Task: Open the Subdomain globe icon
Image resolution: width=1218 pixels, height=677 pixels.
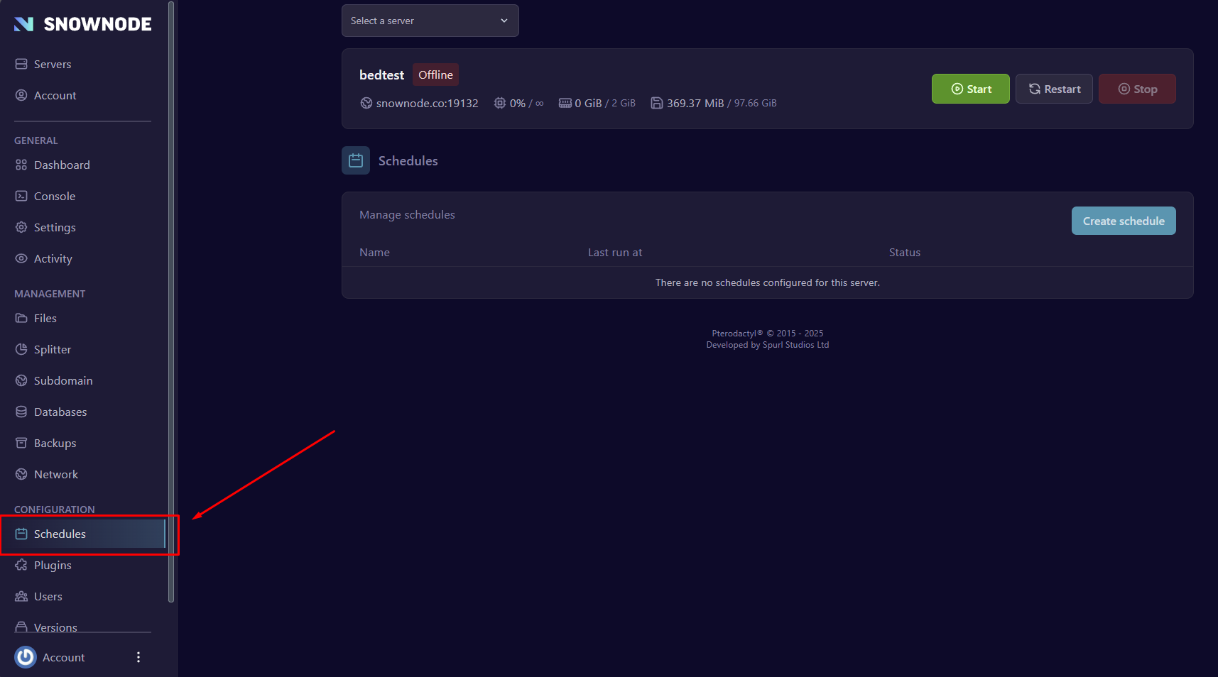Action: coord(21,380)
